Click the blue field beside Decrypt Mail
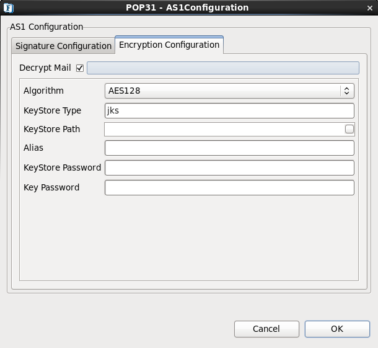378x348 pixels. [x=223, y=68]
